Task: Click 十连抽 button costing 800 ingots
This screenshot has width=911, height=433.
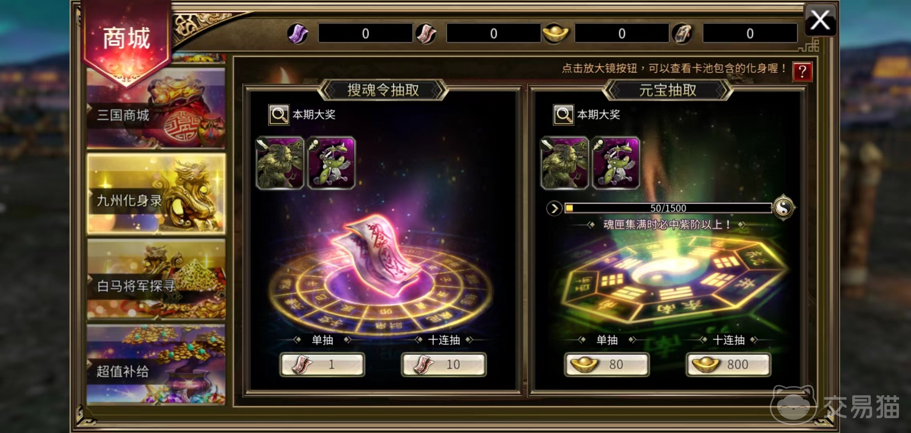Action: 728,364
